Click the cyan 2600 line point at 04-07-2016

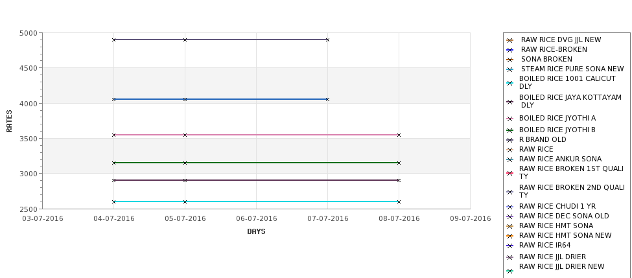[x=113, y=202]
